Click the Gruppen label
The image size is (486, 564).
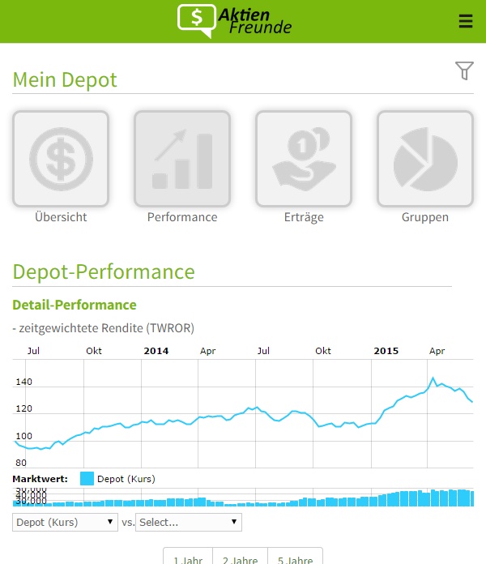click(x=425, y=217)
